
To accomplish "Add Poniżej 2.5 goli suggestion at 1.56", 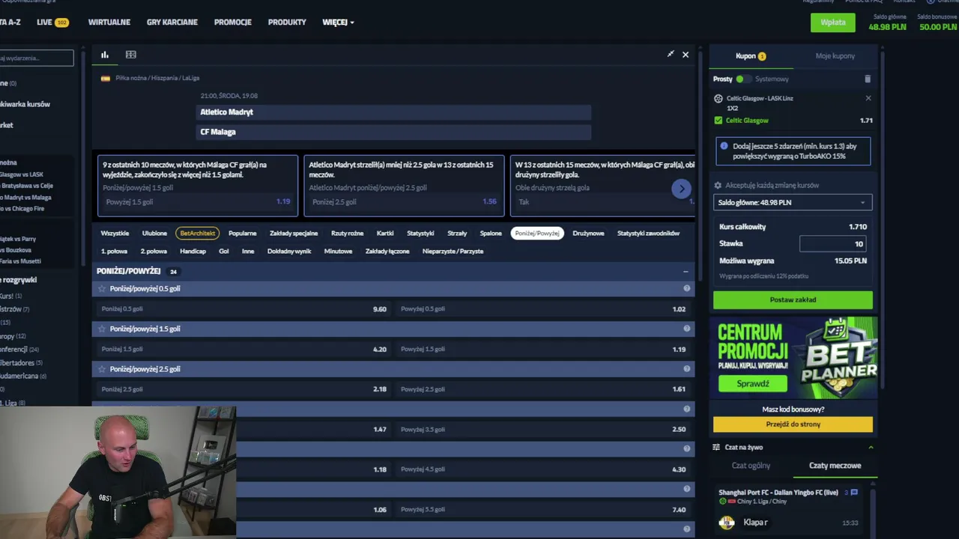I will click(x=405, y=202).
